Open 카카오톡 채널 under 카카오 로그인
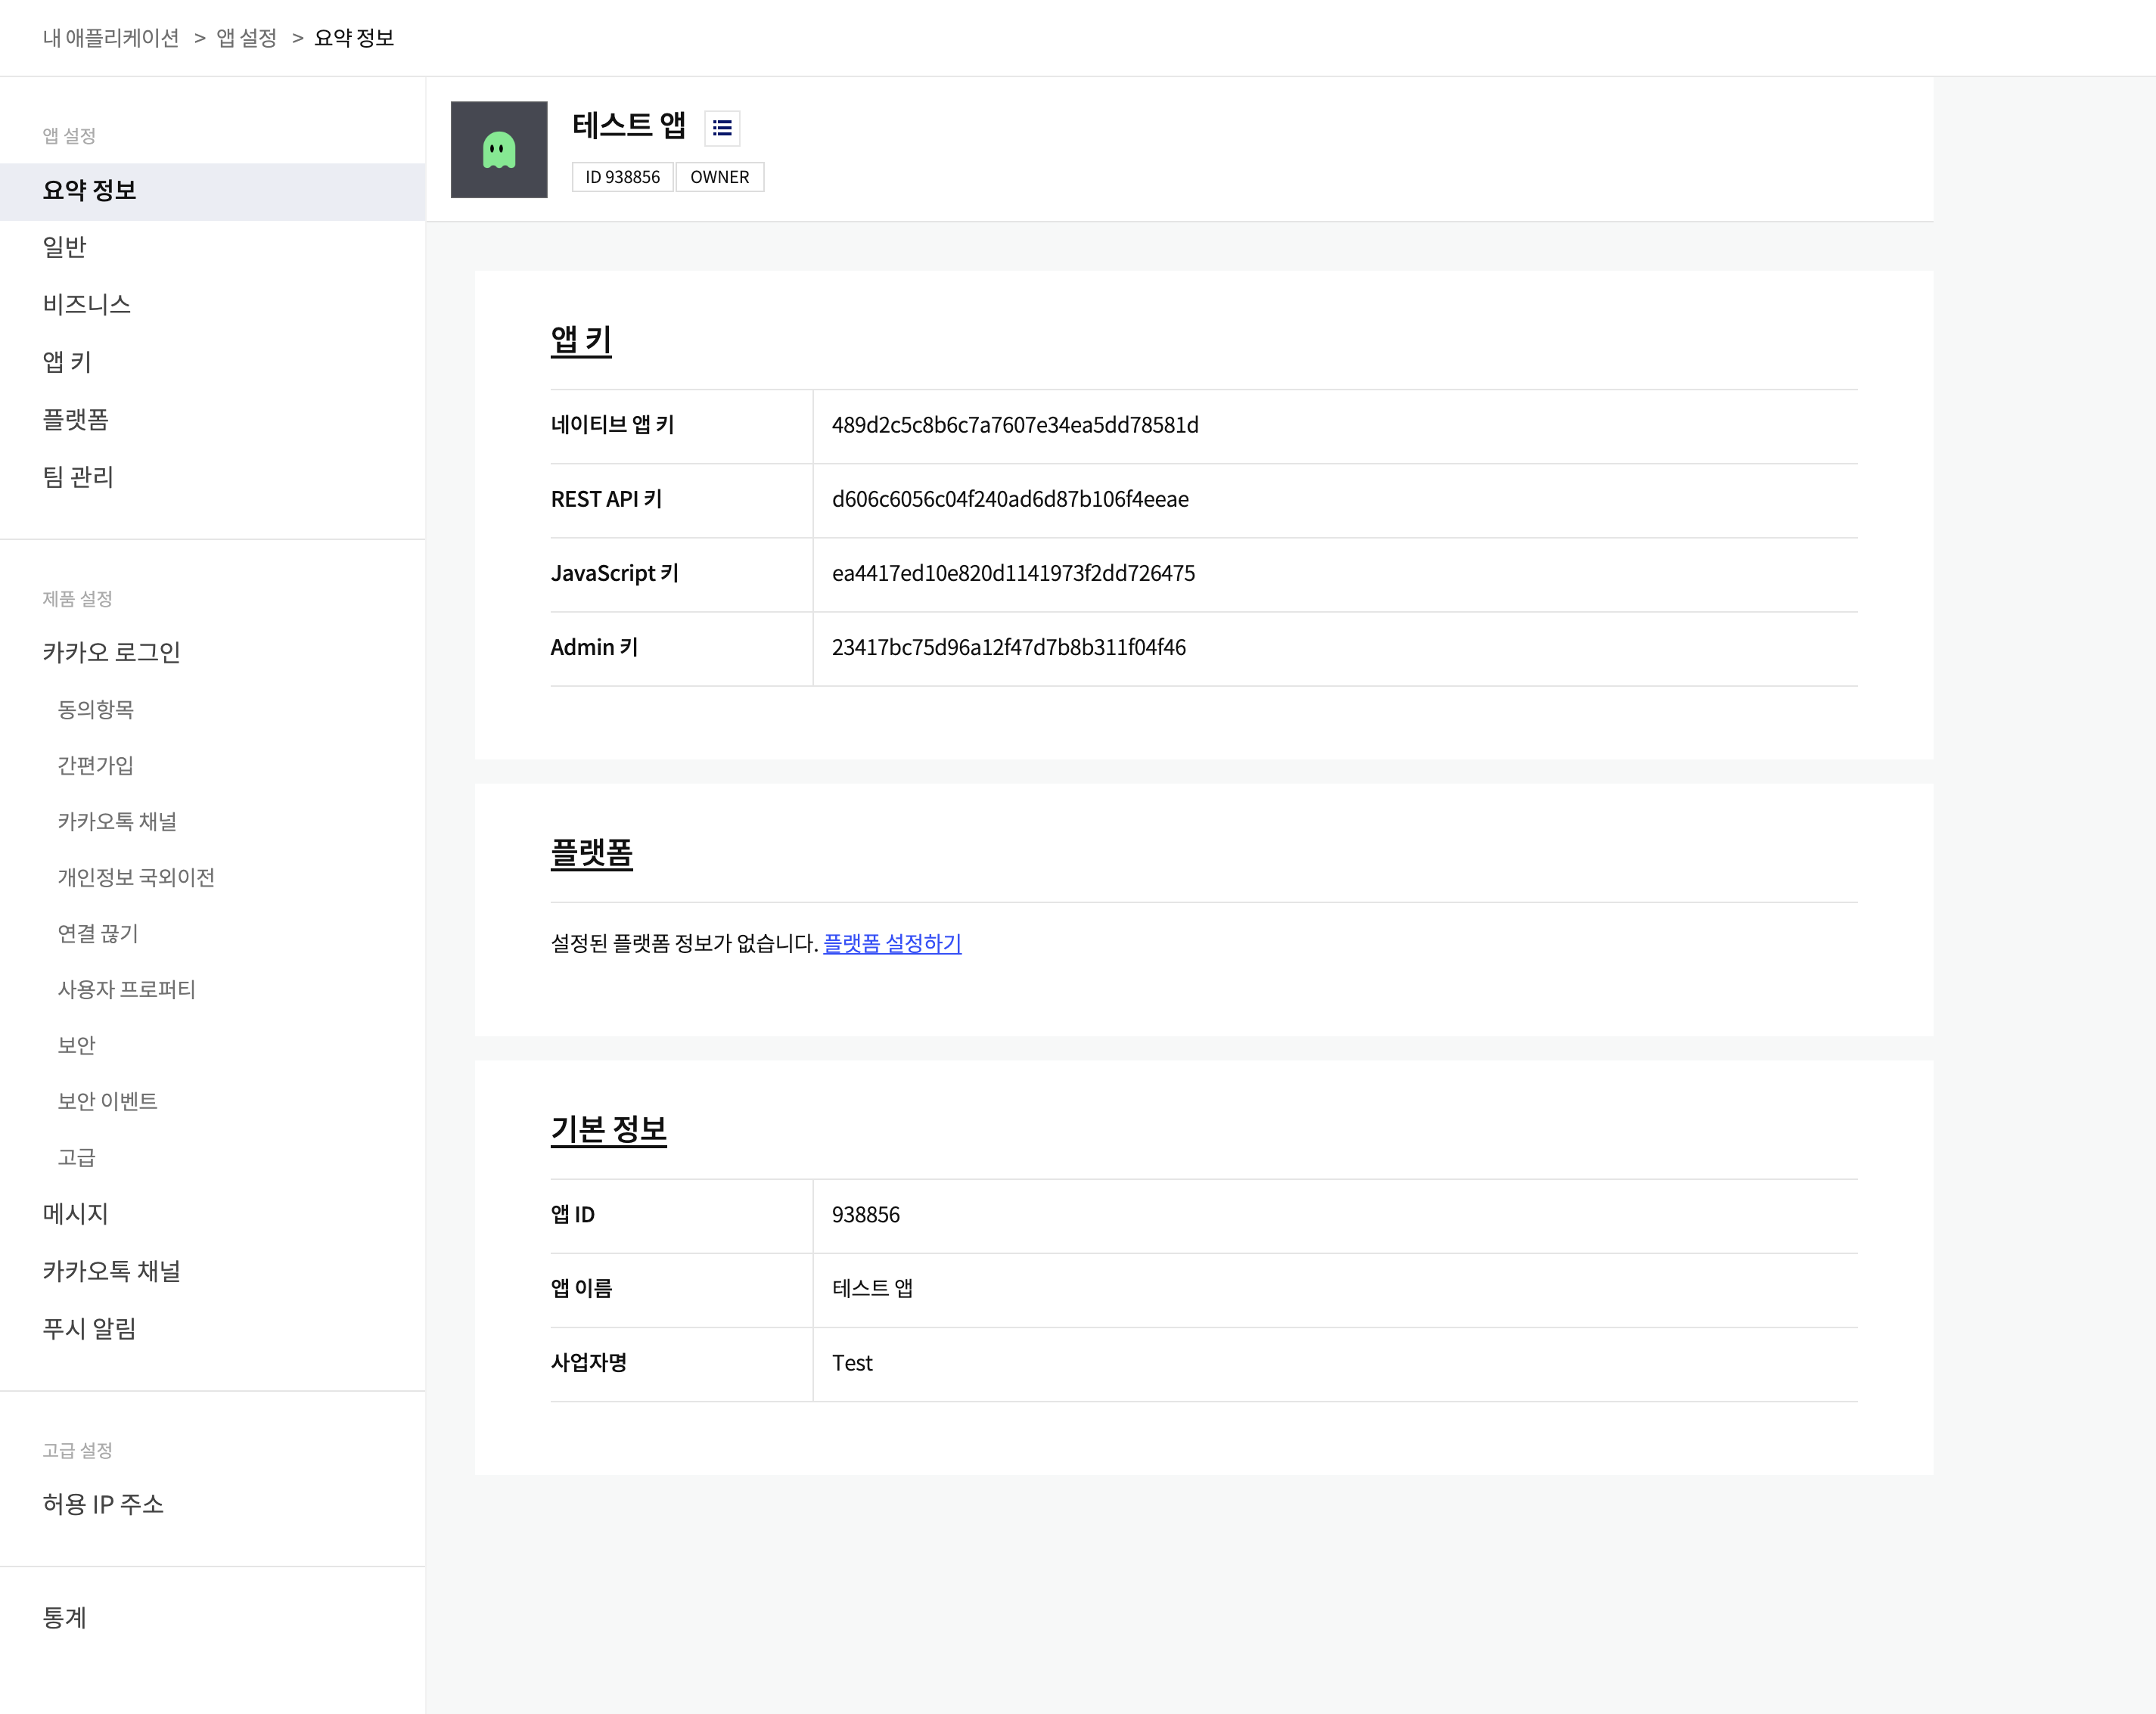 117,821
